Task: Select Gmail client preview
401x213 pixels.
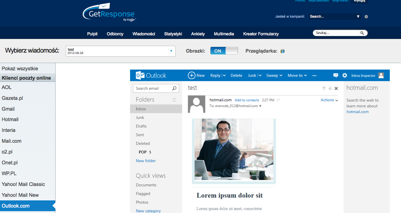Action: [x=27, y=109]
